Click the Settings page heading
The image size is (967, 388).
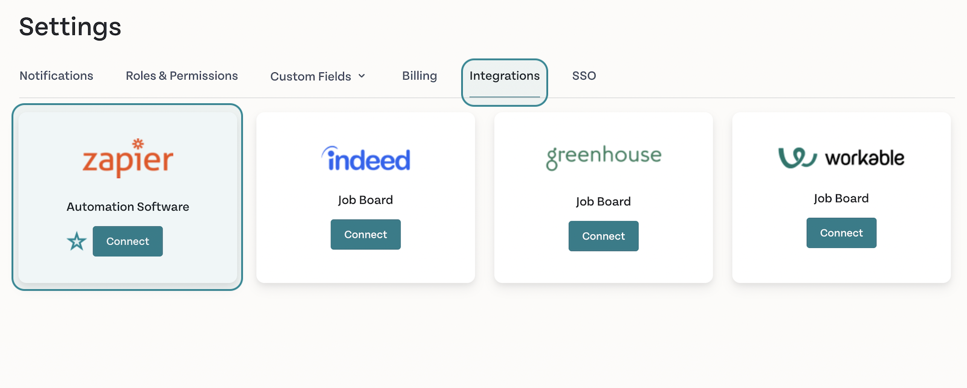(x=70, y=27)
